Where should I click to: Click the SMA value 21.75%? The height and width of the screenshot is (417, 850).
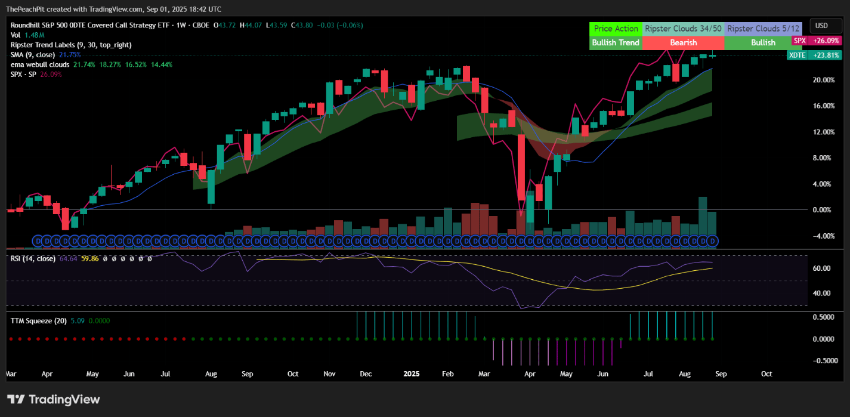click(70, 54)
